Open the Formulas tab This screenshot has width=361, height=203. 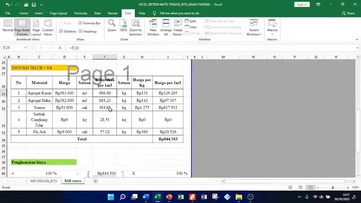click(x=81, y=13)
